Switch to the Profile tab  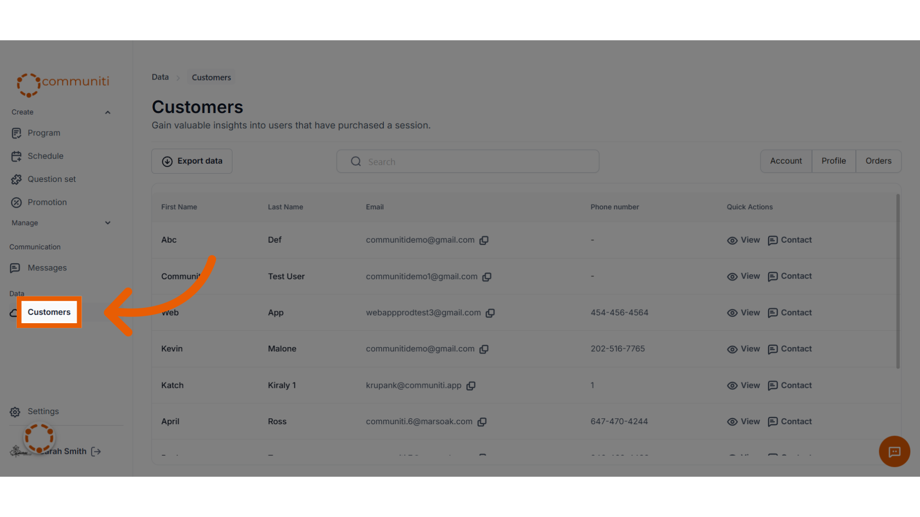click(834, 161)
